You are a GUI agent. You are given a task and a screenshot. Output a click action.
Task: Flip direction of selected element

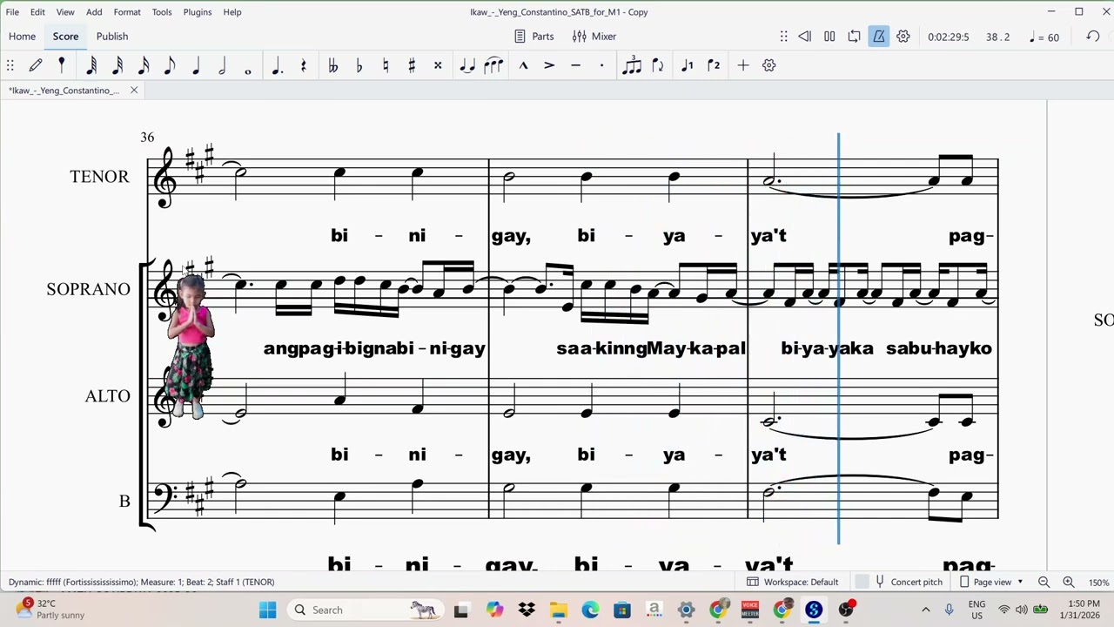pyautogui.click(x=658, y=65)
